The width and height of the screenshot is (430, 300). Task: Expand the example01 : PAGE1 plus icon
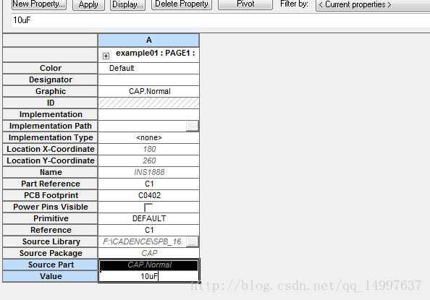pyautogui.click(x=106, y=56)
